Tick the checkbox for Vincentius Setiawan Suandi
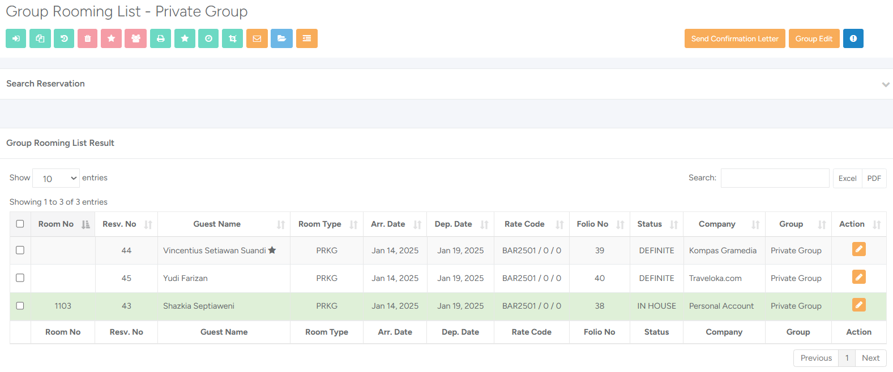Image resolution: width=893 pixels, height=372 pixels. coord(20,250)
